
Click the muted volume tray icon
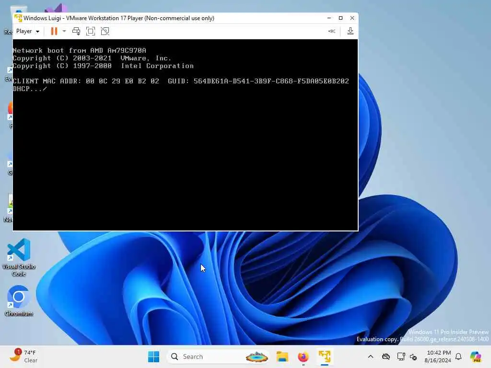click(x=413, y=356)
